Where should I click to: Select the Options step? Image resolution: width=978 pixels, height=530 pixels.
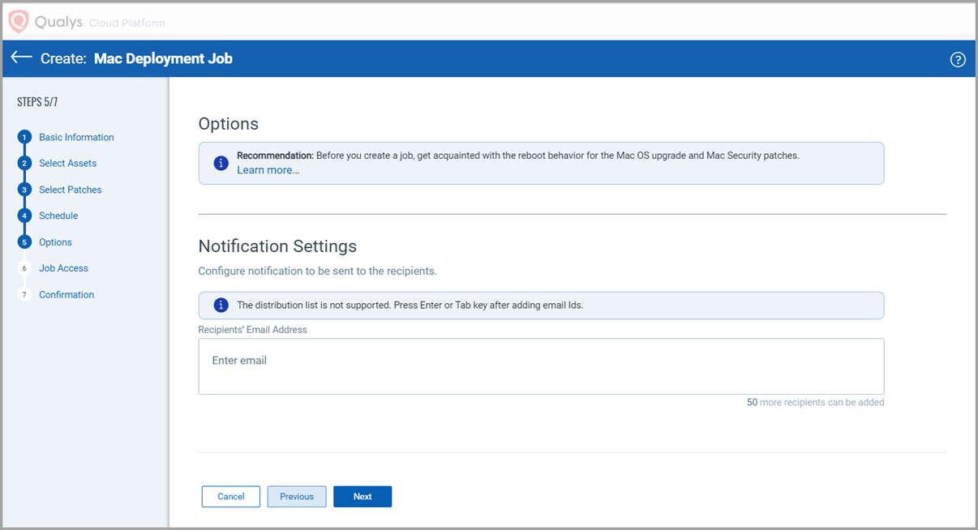(x=55, y=242)
